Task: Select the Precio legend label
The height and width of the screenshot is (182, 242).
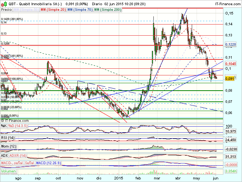Action: 6,10
